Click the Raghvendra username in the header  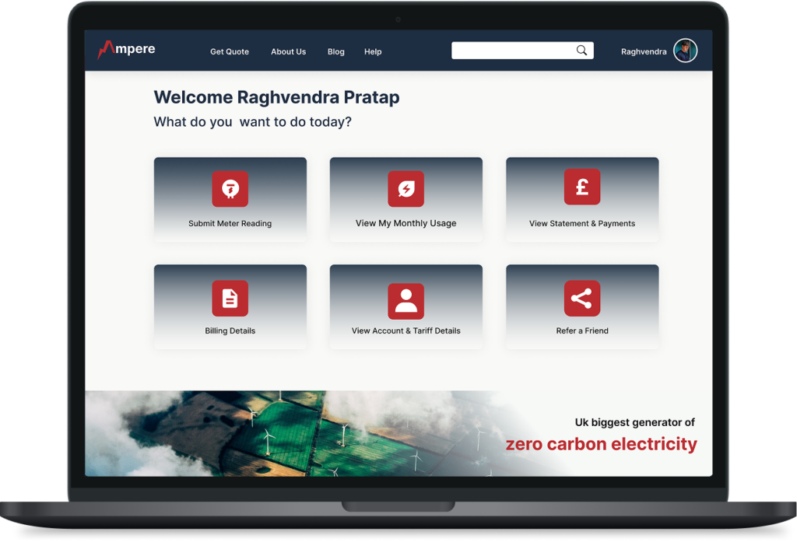click(644, 52)
